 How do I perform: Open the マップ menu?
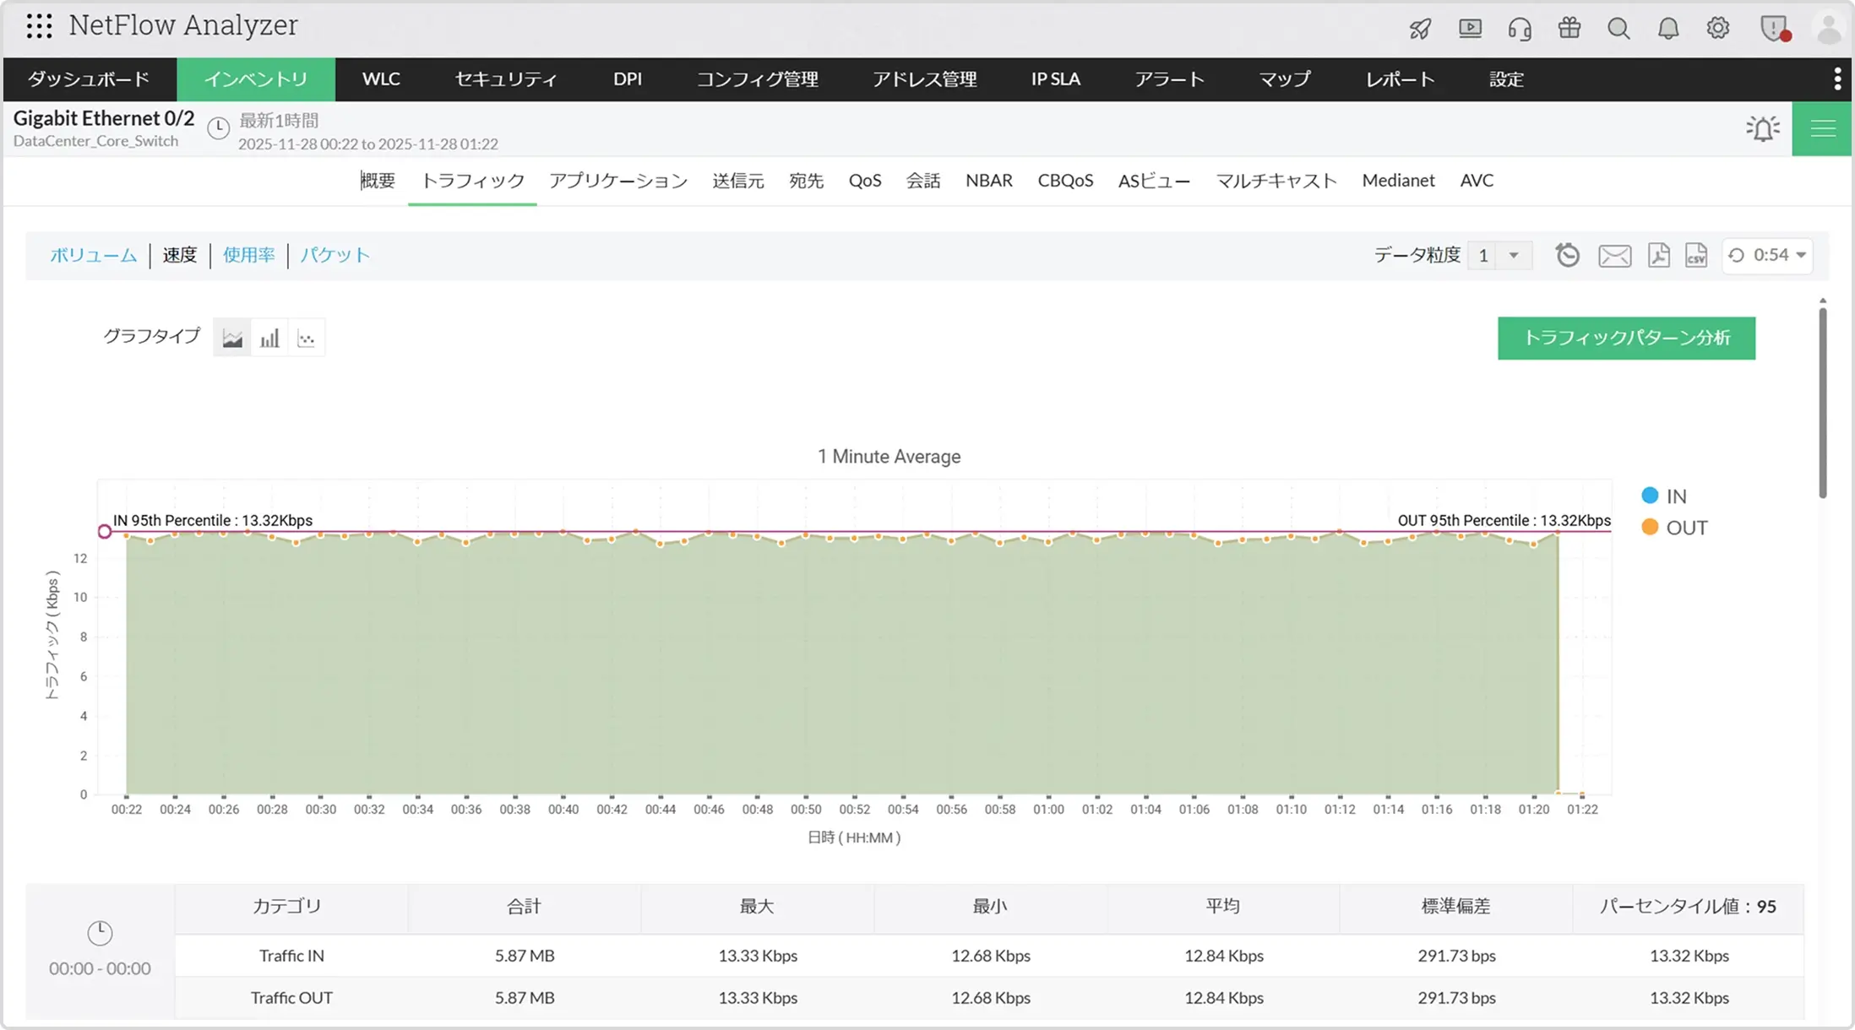pos(1285,79)
